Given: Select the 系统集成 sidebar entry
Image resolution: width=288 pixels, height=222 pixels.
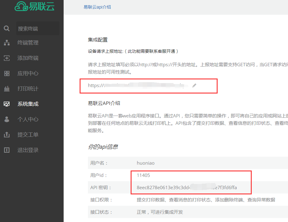Looking at the screenshot, I should pos(28,104).
